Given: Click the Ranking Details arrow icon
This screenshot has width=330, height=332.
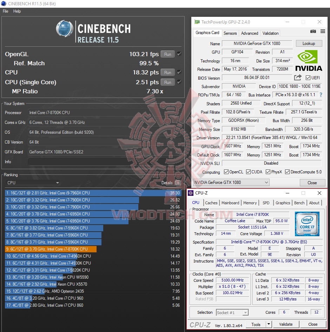Looking at the screenshot, I should coord(178,183).
